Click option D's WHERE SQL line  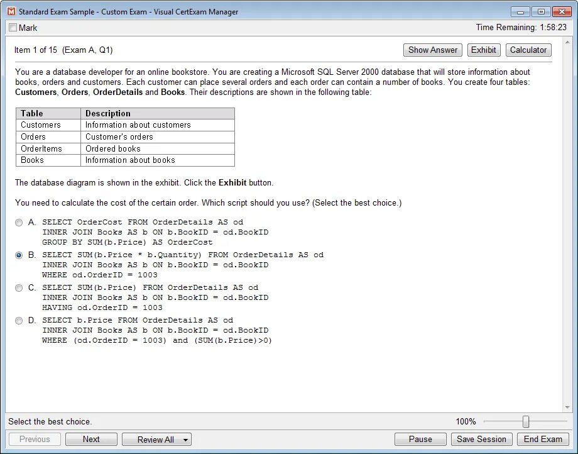tap(157, 340)
